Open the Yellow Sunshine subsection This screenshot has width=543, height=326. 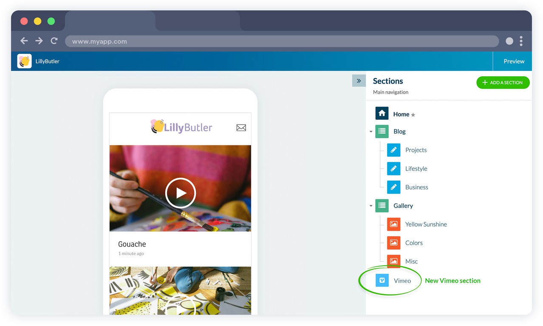coord(426,224)
